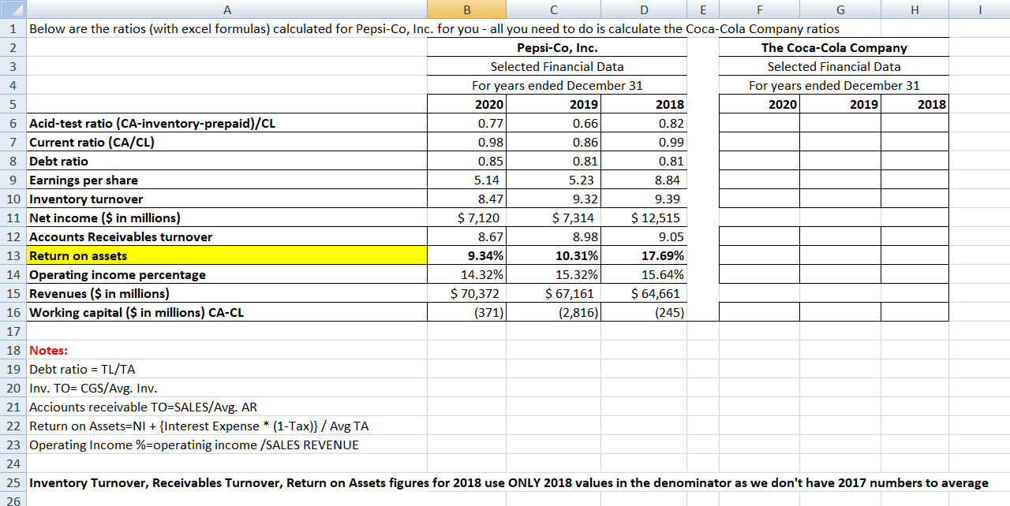Click Pepsi 2020 current ratio 0.98
1010x506 pixels.
point(466,142)
